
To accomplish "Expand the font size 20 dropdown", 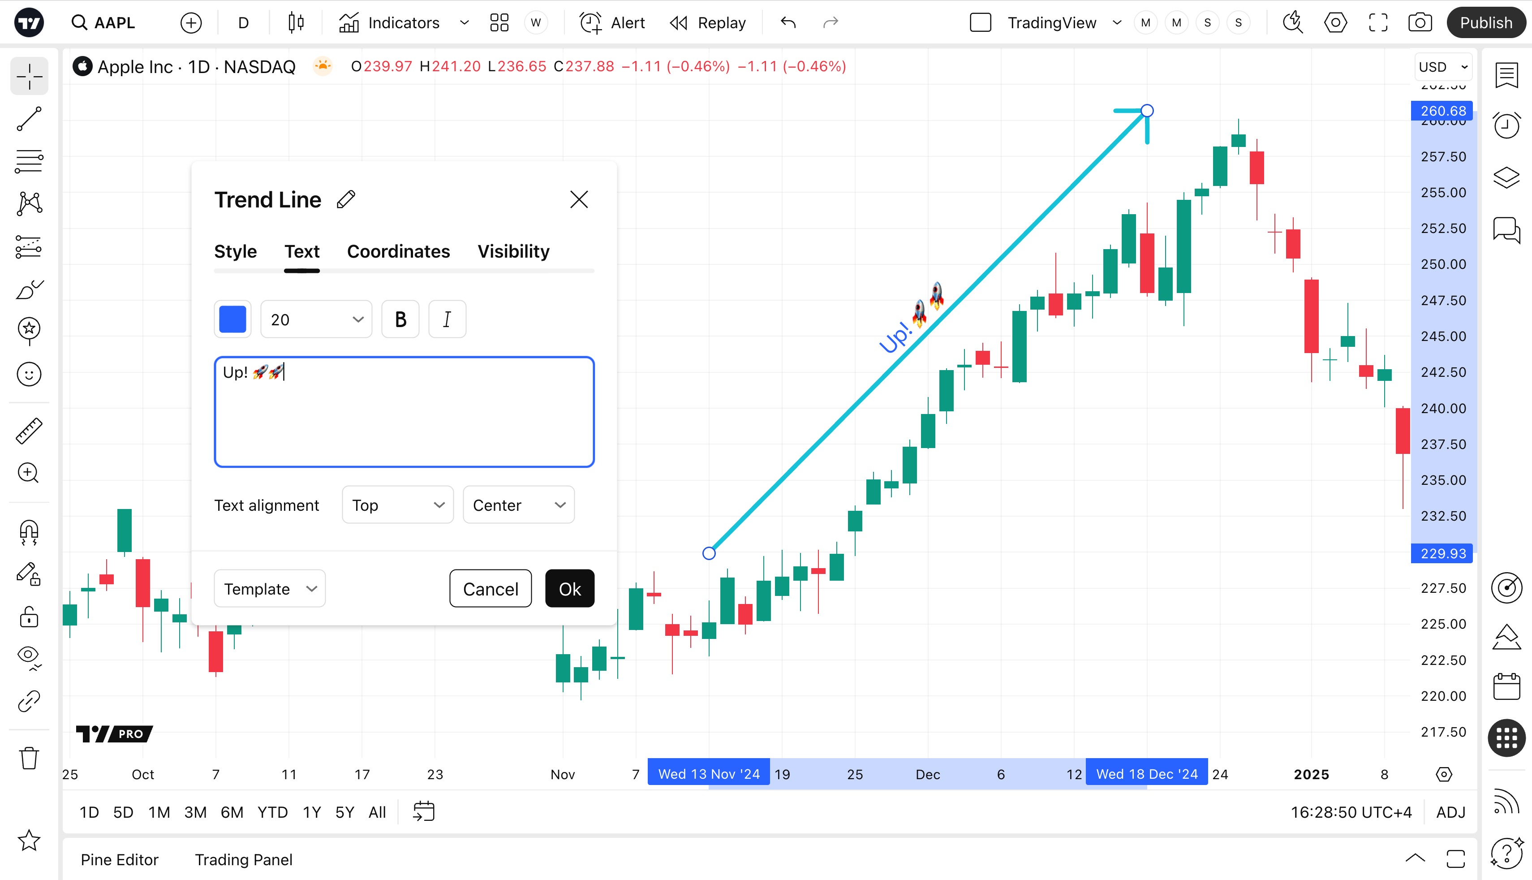I will point(316,319).
